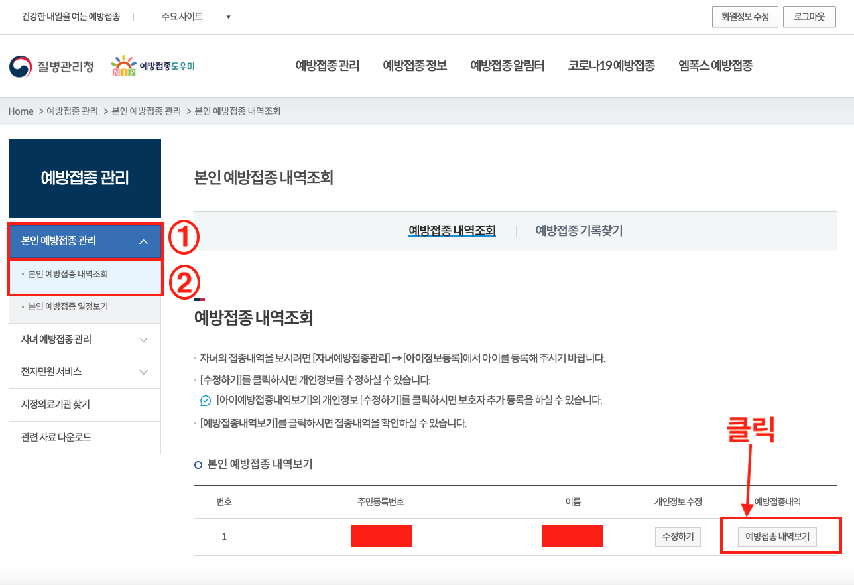Click the 예방접종내역 column header
The height and width of the screenshot is (585, 854).
click(778, 502)
